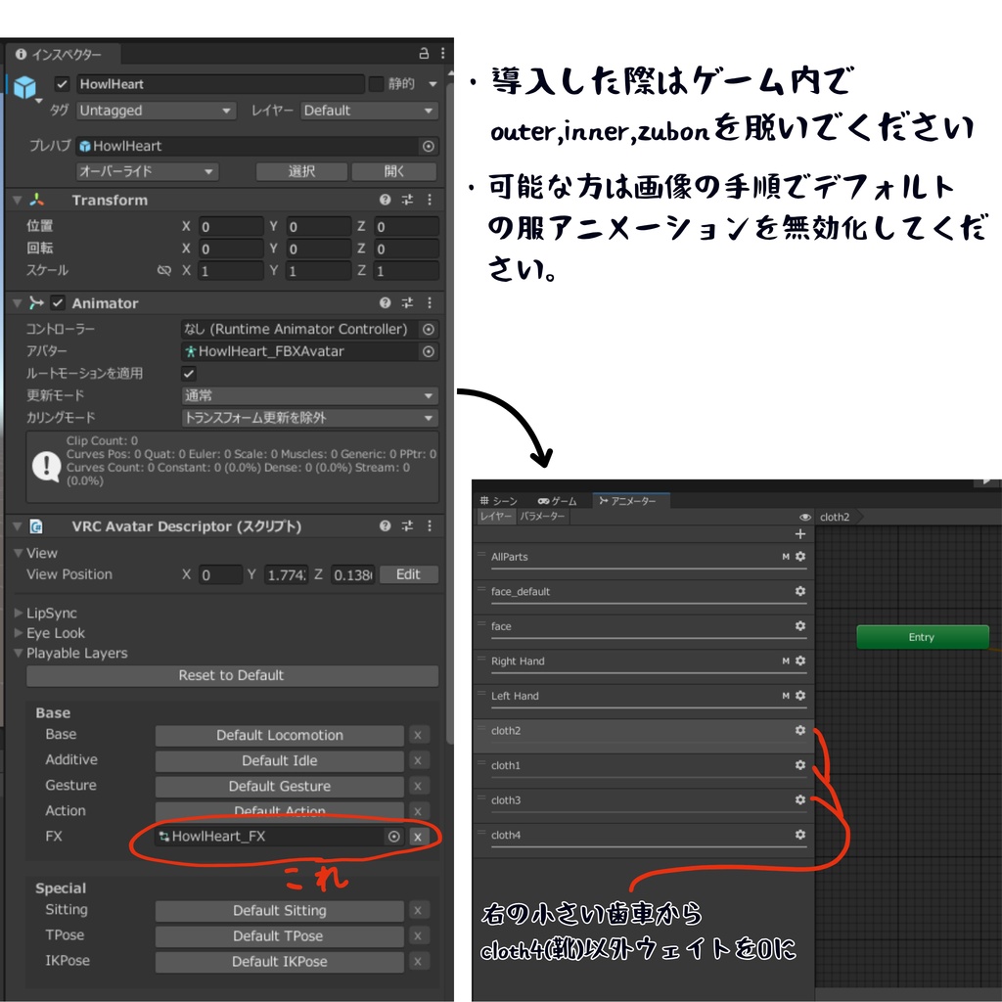
Task: Open the Default layer dropdown
Action: (369, 111)
